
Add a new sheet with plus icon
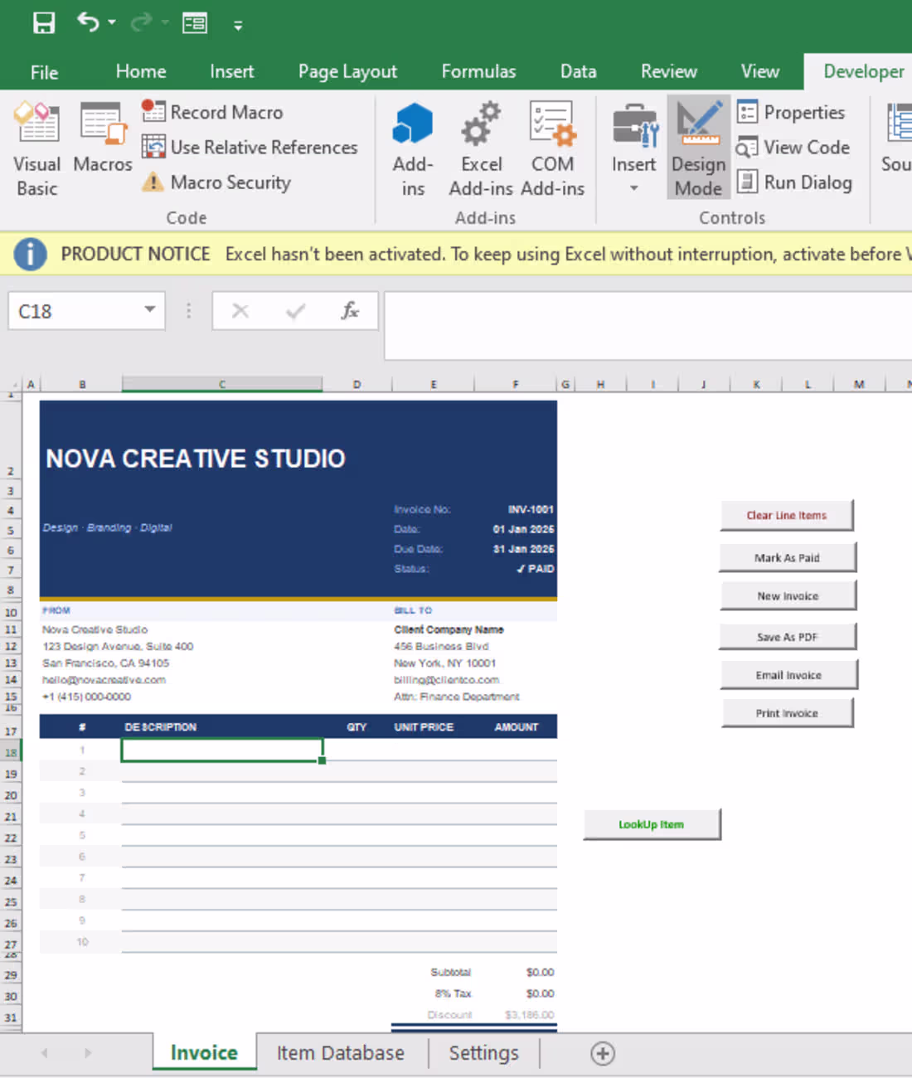[x=603, y=1053]
